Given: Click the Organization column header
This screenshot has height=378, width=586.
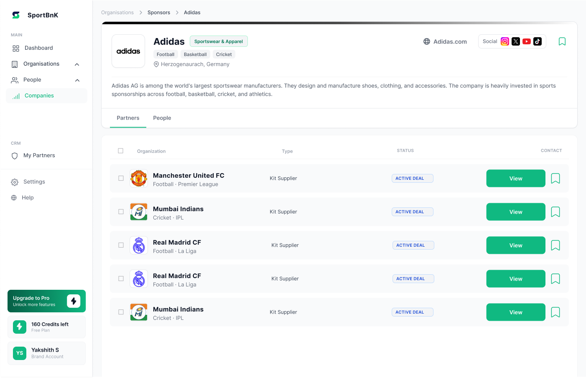Looking at the screenshot, I should point(151,151).
